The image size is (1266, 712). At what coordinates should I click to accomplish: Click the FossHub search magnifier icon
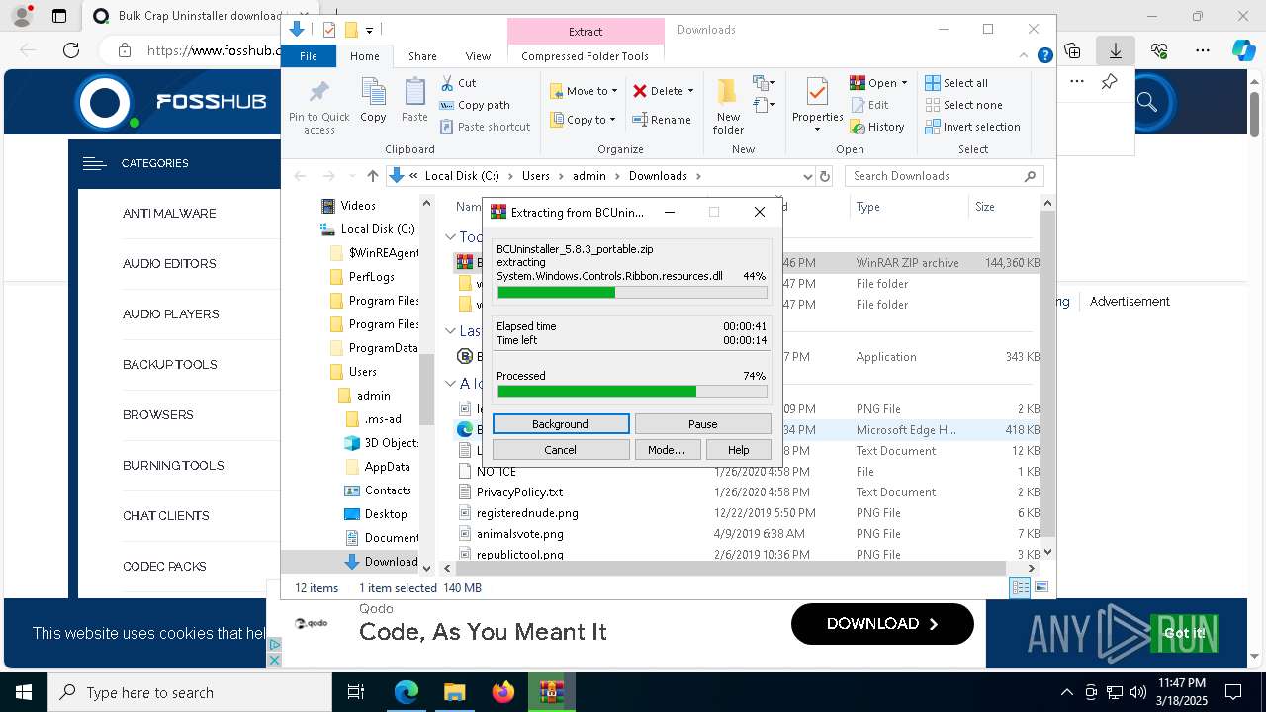pyautogui.click(x=1147, y=102)
